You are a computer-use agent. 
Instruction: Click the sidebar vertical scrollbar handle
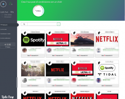(17, 82)
